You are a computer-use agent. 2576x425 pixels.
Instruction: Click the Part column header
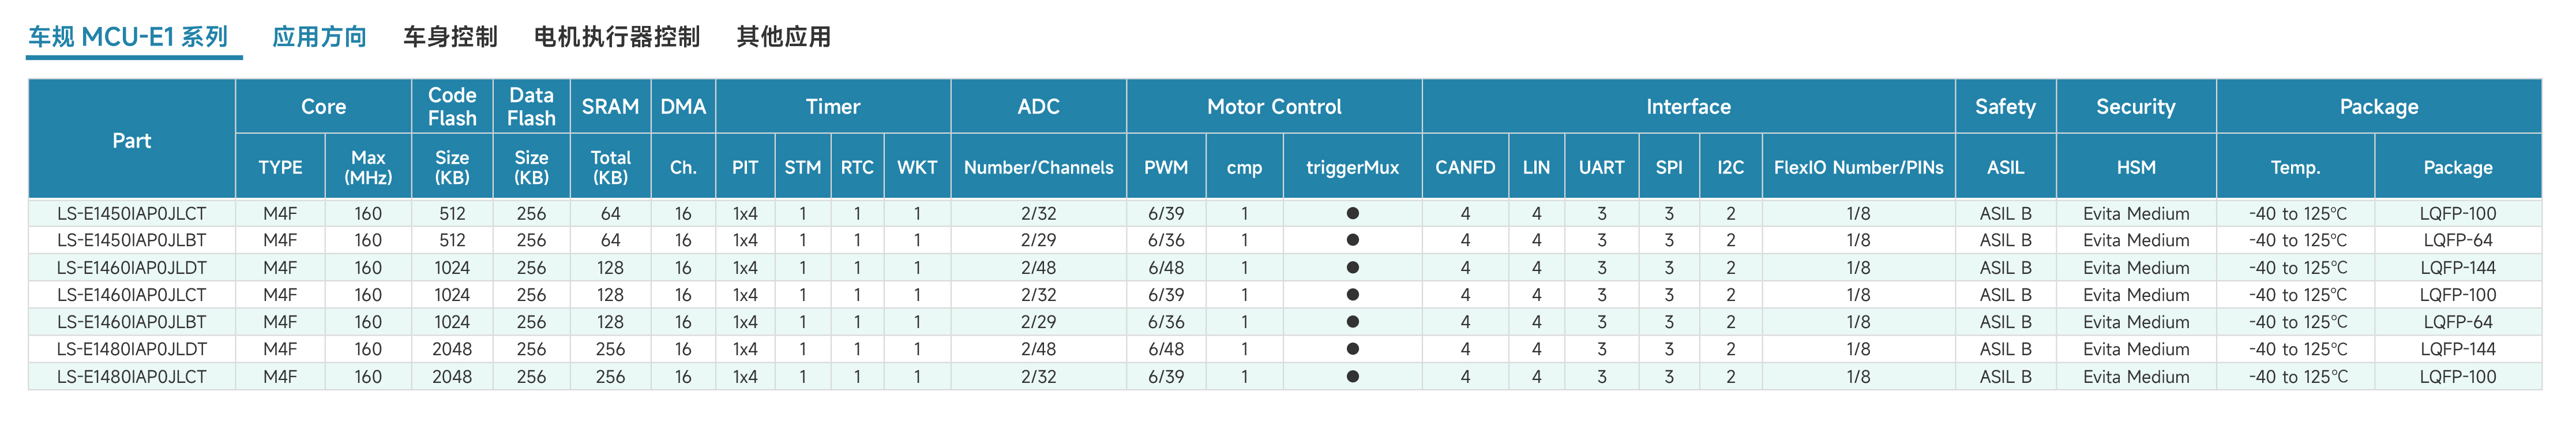click(x=132, y=140)
